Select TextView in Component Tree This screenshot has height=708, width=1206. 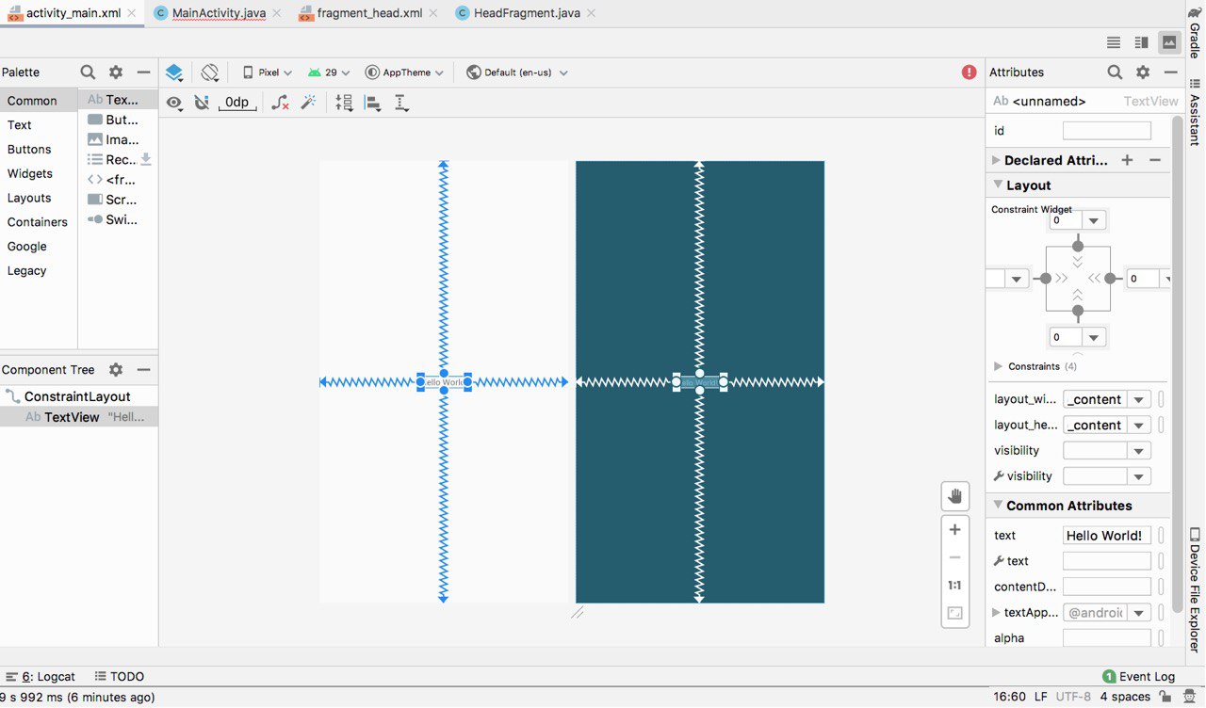pos(79,417)
